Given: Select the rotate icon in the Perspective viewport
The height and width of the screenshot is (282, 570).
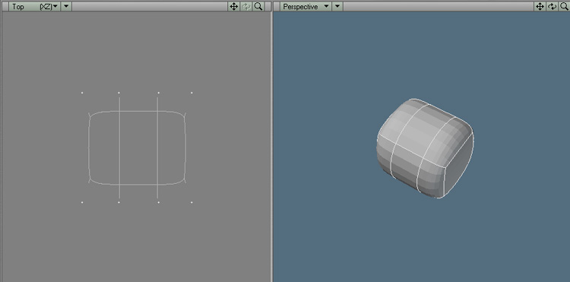Looking at the screenshot, I should tap(553, 7).
